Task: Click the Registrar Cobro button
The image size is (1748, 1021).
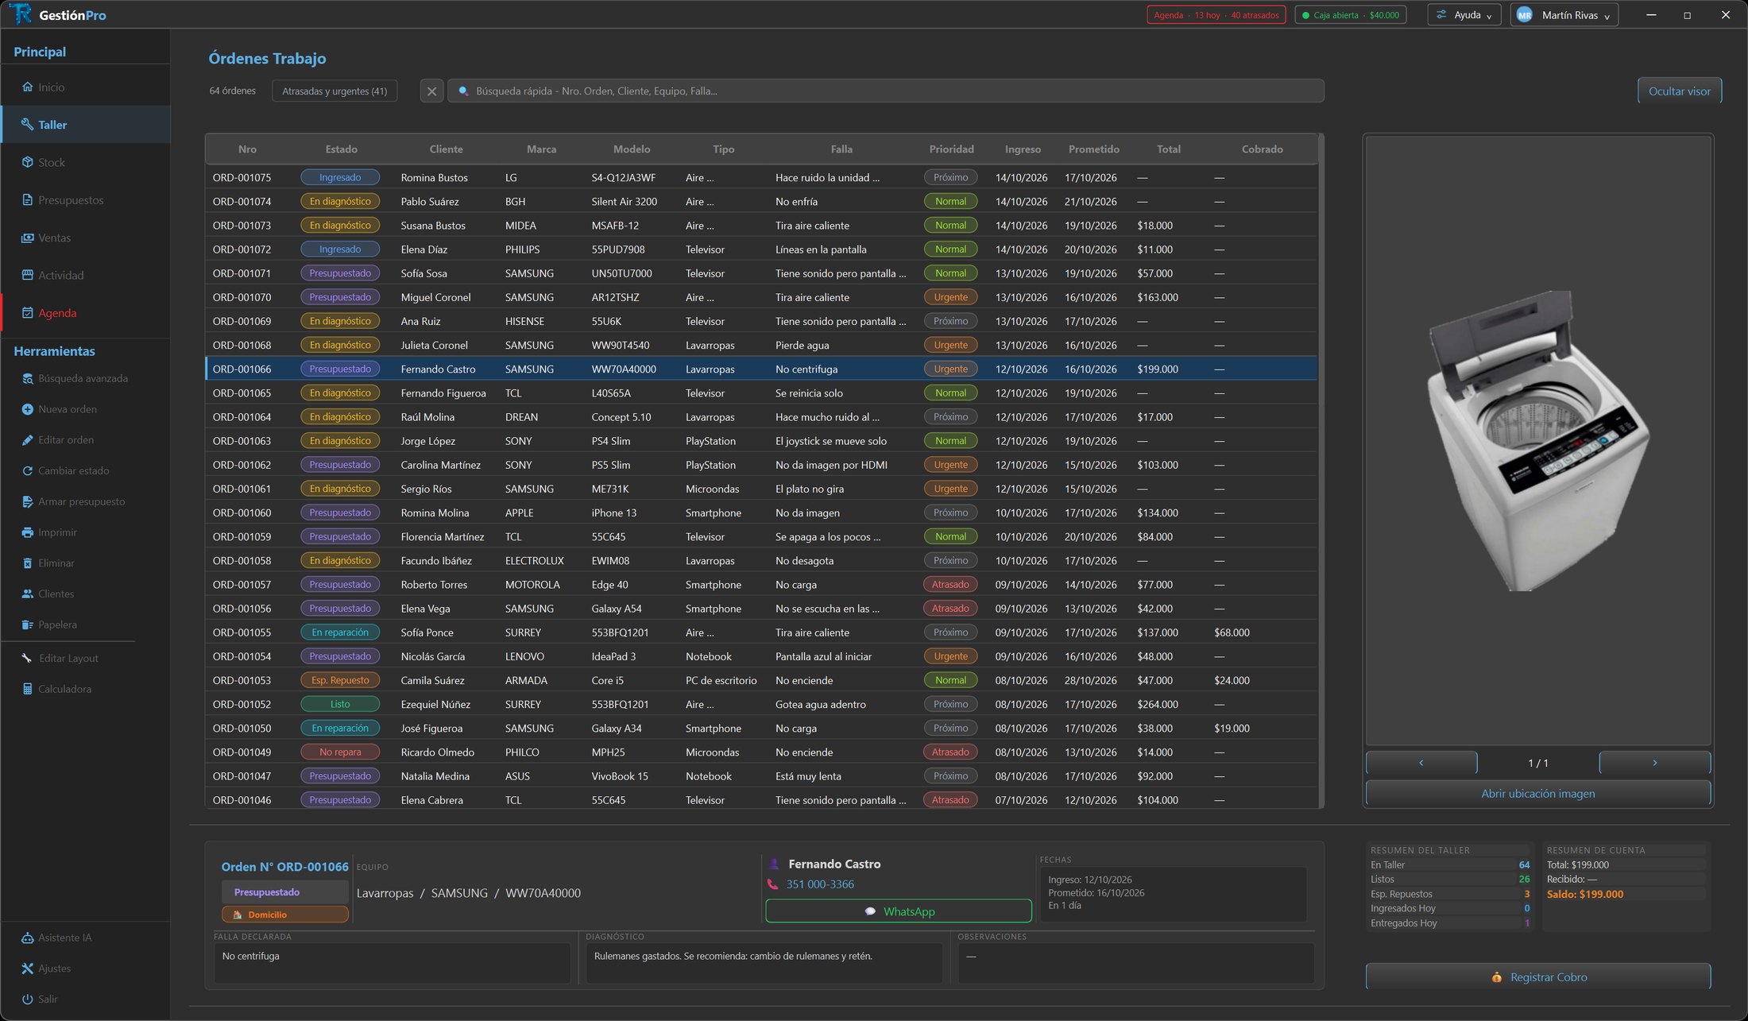Action: 1537,977
